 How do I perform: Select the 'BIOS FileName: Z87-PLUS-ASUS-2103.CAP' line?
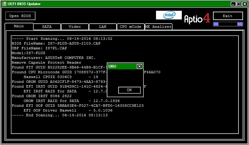[x=56, y=43]
